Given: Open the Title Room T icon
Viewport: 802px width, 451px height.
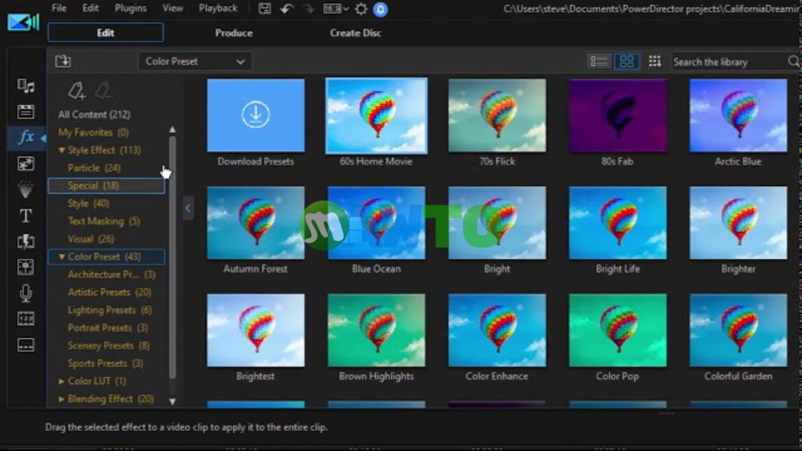Looking at the screenshot, I should 26,215.
